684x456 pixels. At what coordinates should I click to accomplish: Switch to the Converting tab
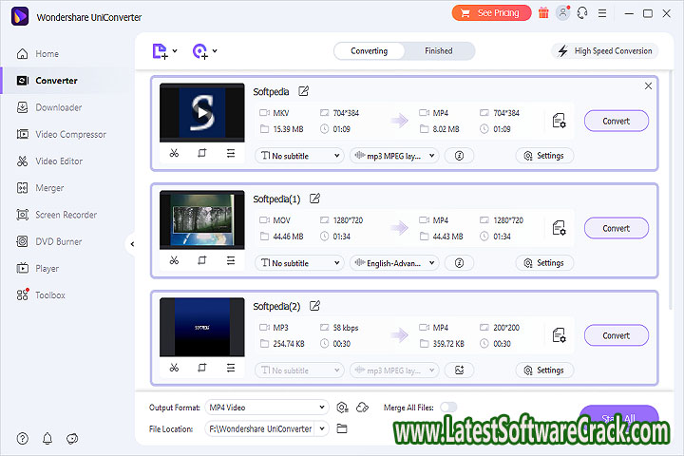pyautogui.click(x=369, y=51)
